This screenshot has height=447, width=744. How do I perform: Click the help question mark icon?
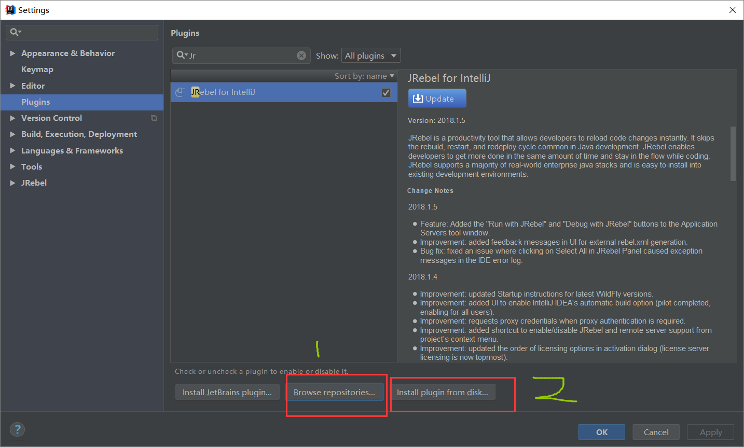17,429
